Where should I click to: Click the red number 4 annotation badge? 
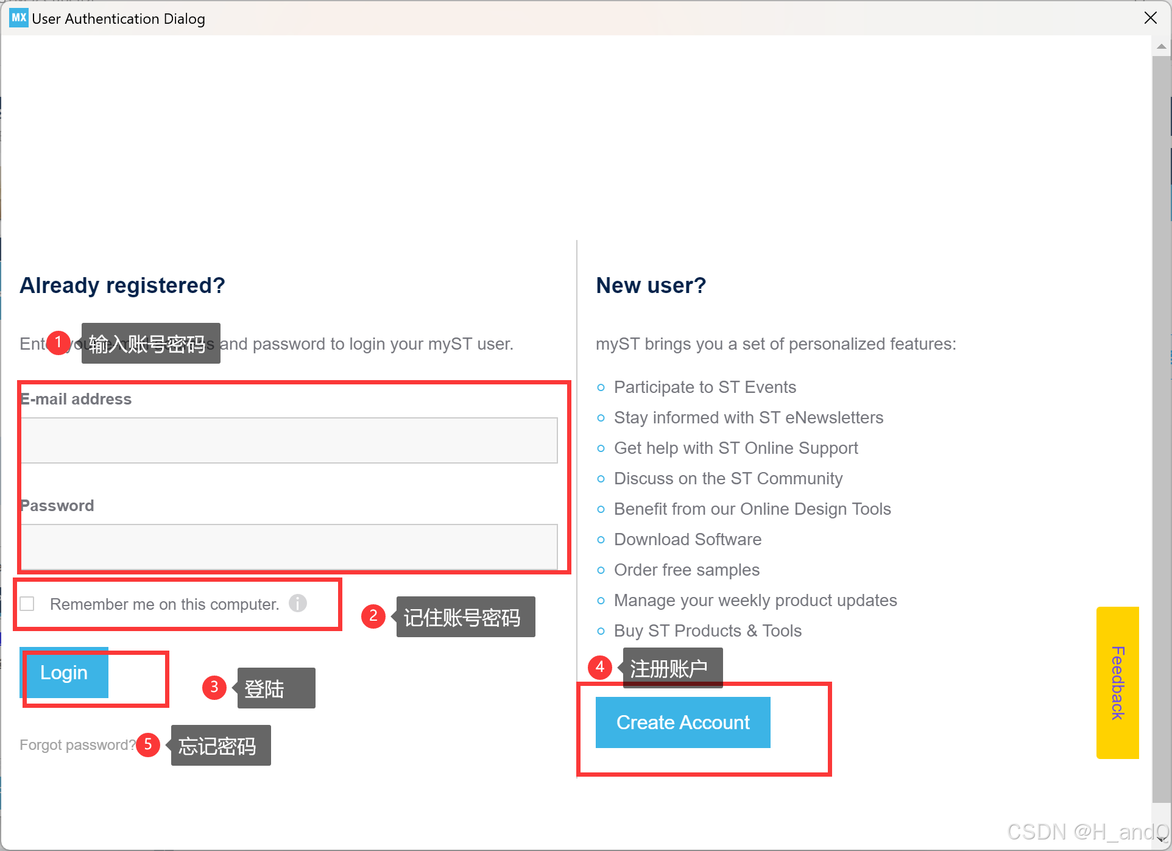click(x=599, y=667)
